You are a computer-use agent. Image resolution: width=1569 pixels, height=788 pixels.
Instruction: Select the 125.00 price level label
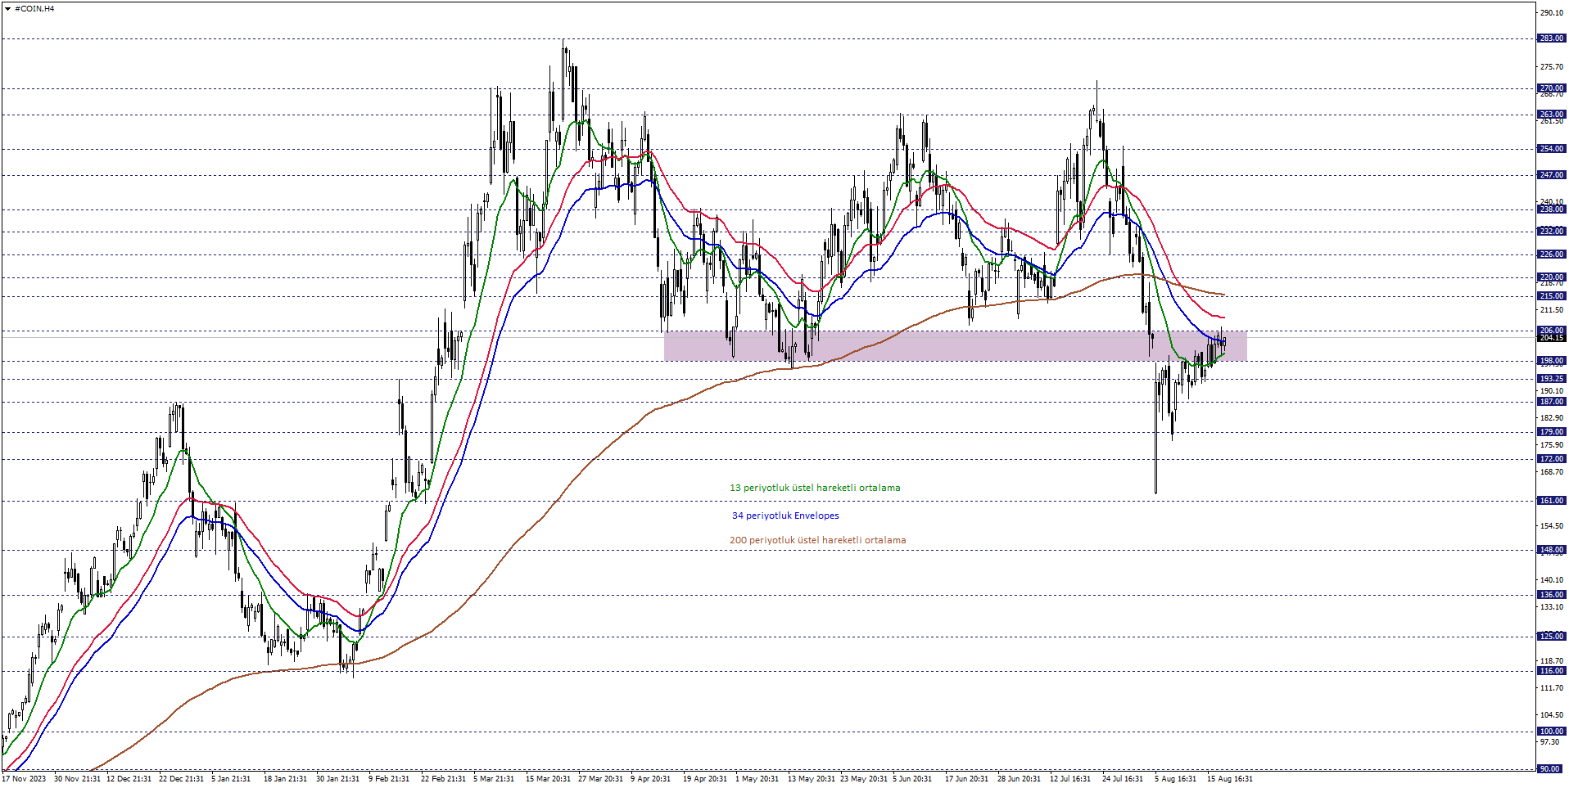pos(1551,637)
